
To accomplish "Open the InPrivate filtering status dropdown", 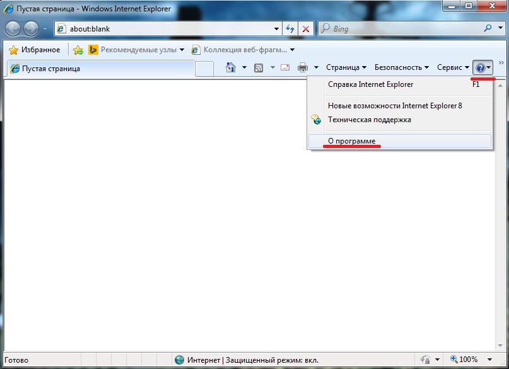I will [437, 360].
